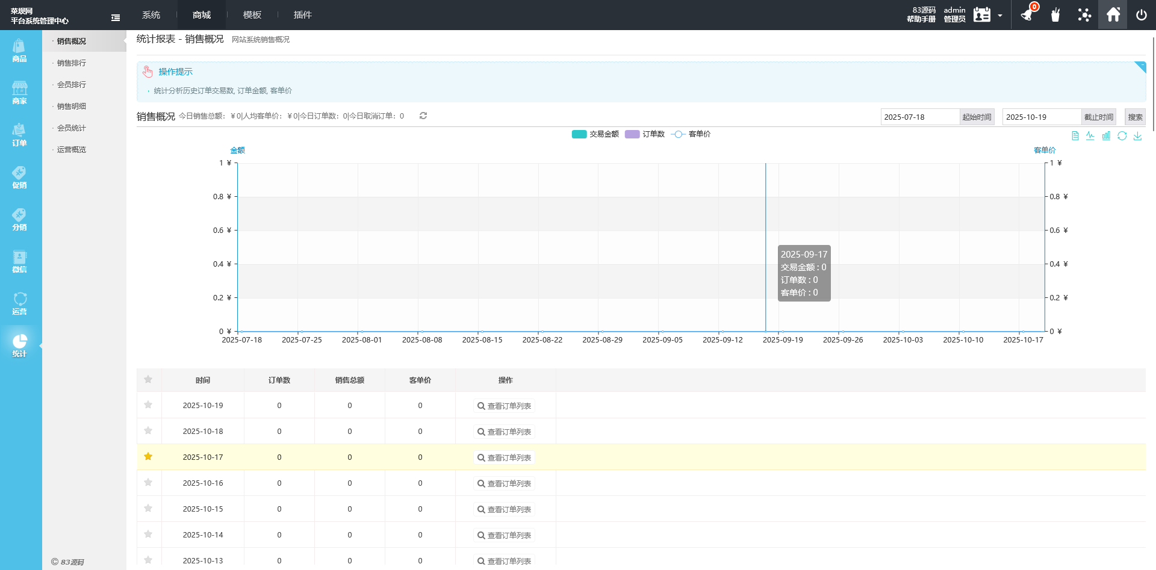Toggle 订单数 legend series
This screenshot has height=570, width=1156.
[645, 134]
